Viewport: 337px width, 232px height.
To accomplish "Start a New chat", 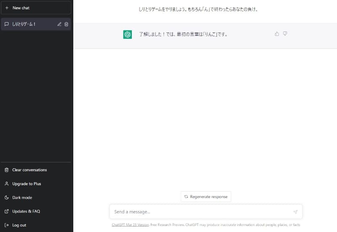I will pos(36,8).
